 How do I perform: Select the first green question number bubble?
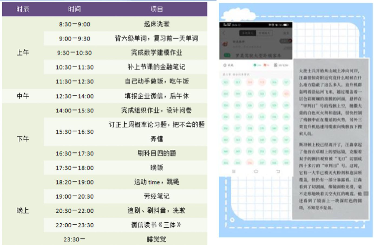point(225,82)
